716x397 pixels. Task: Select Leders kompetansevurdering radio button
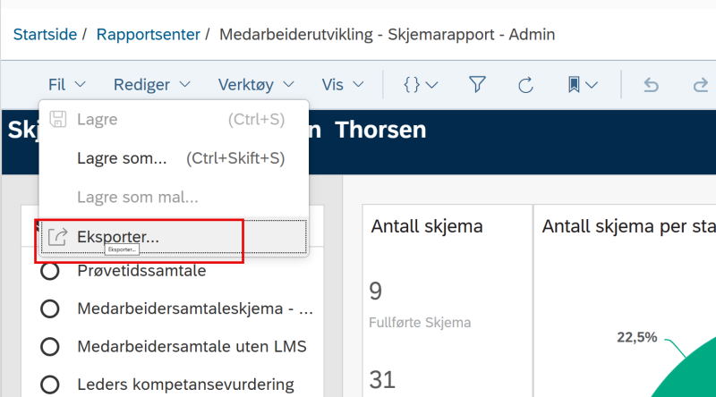pyautogui.click(x=50, y=384)
